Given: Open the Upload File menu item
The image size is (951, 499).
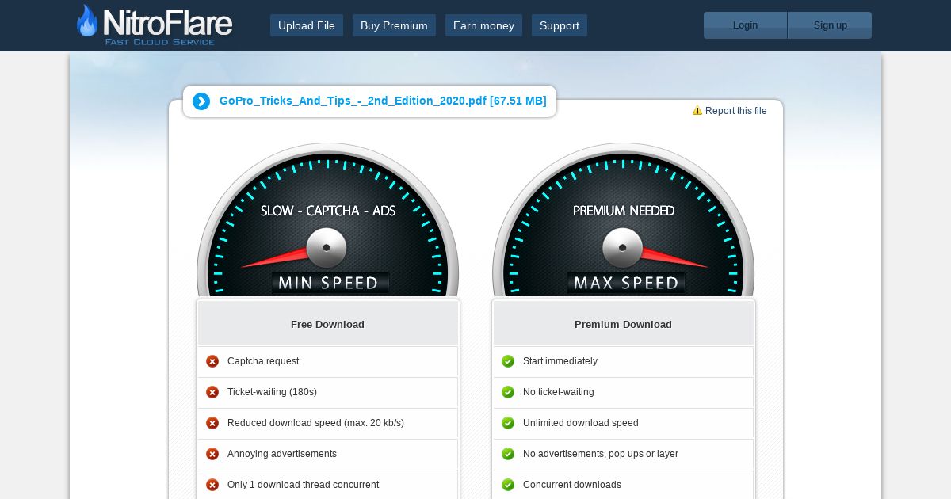Looking at the screenshot, I should coord(307,25).
